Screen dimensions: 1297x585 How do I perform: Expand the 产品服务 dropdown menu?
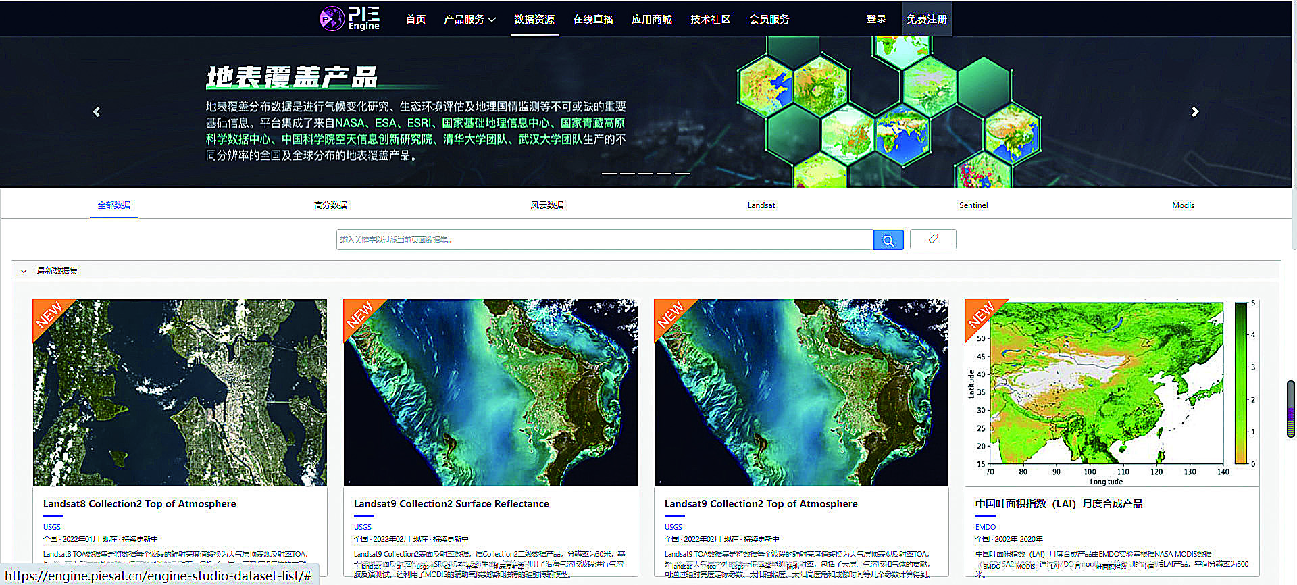(x=469, y=19)
